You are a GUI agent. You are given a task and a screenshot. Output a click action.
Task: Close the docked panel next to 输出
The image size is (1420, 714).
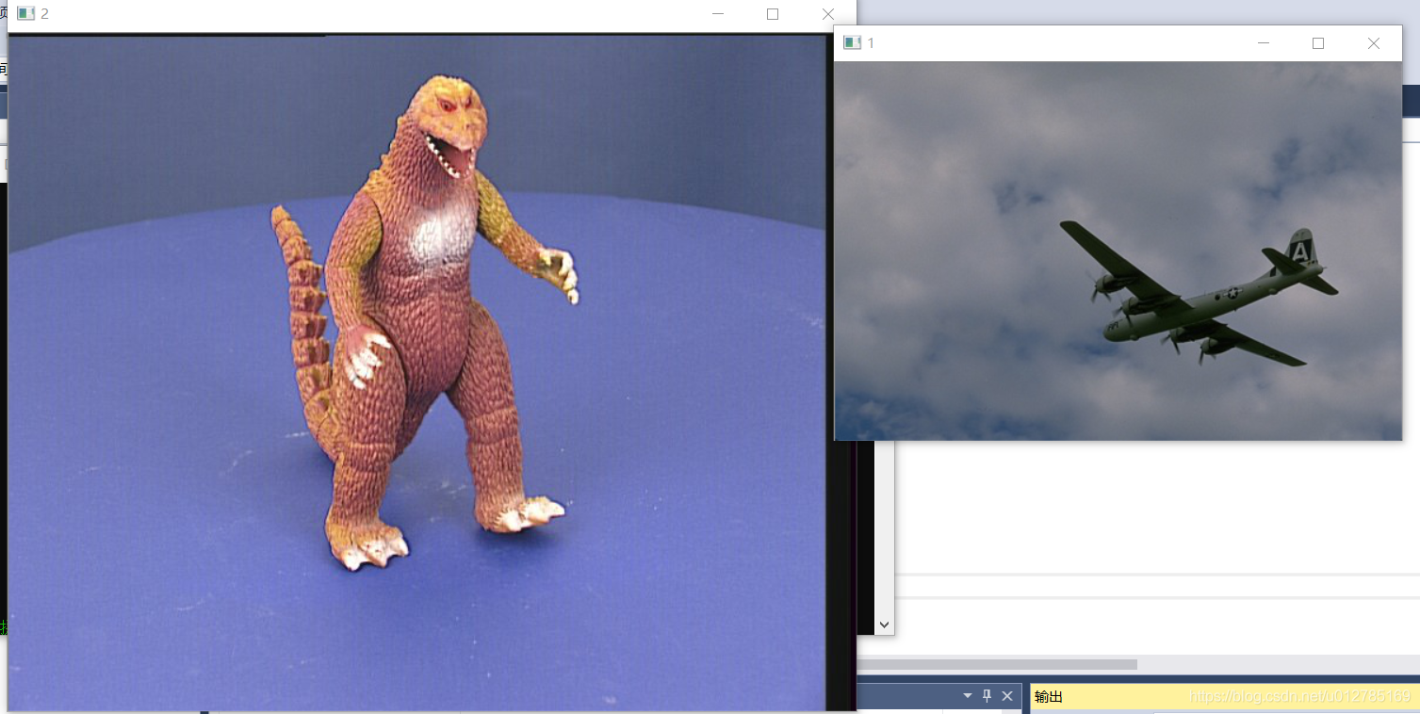(1007, 696)
